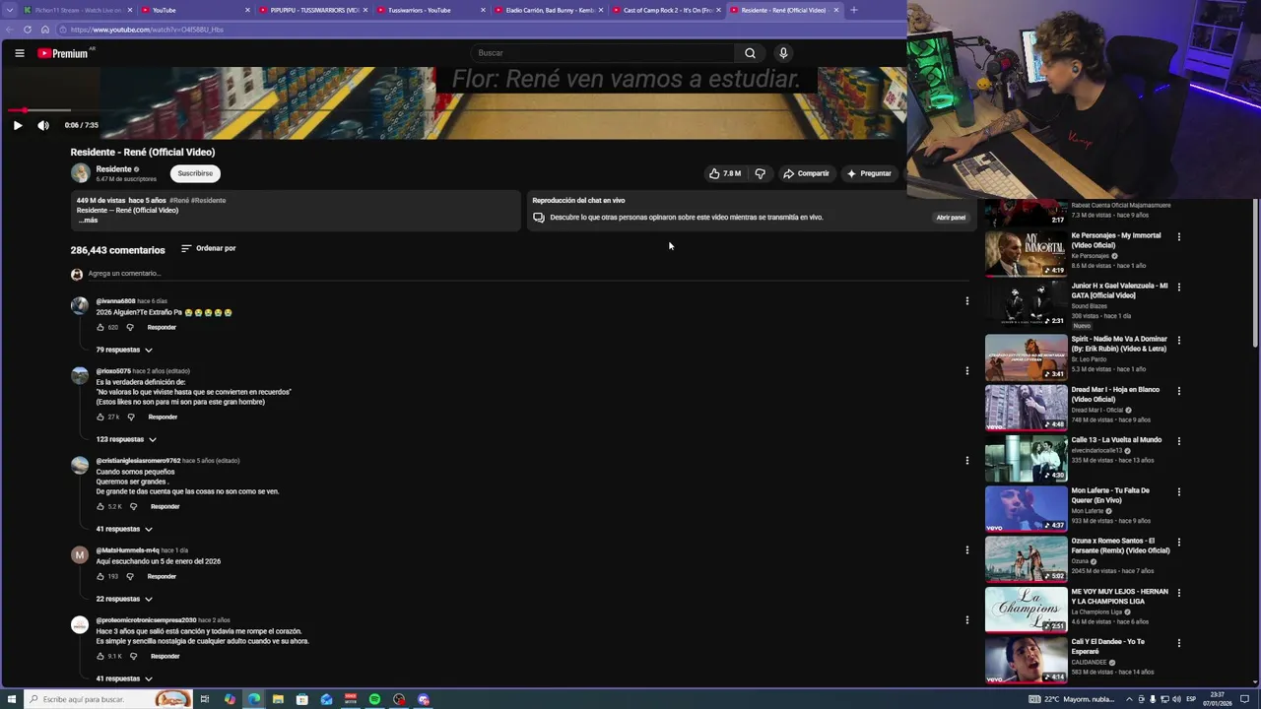The image size is (1261, 709).
Task: Switch to Eladio Carrión, Bad Bunny tab
Action: 548,10
